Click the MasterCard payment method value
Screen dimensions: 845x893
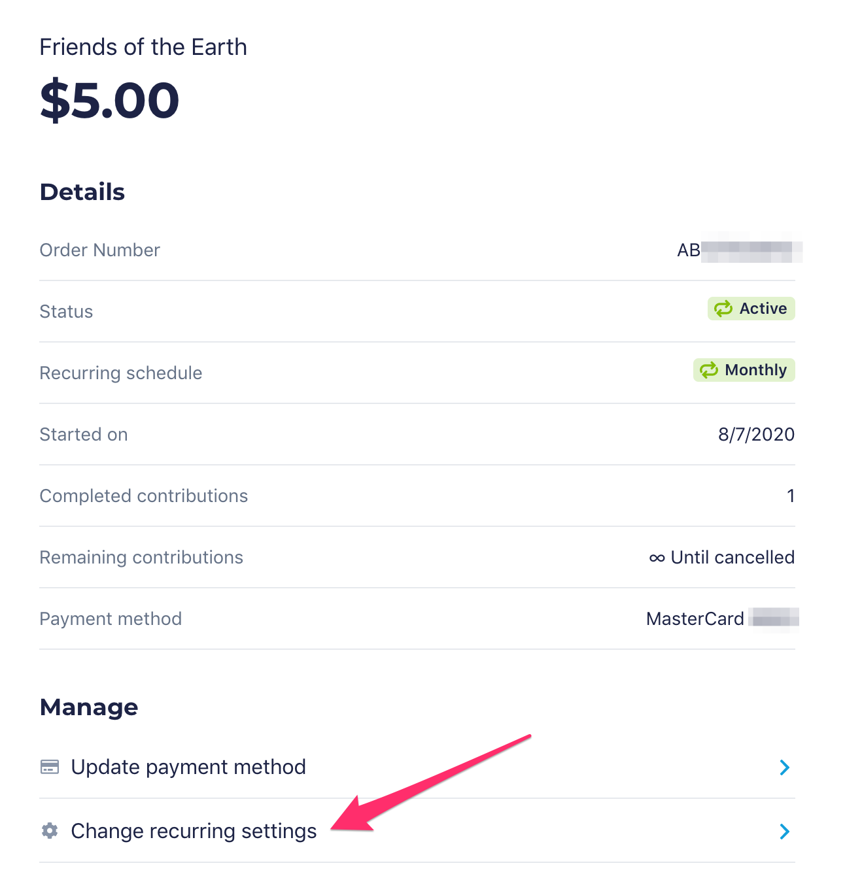[x=723, y=618]
